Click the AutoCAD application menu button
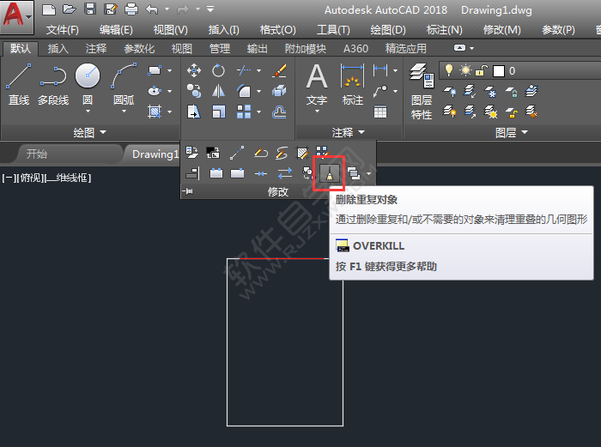 17,16
